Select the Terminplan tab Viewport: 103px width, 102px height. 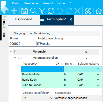pos(56,19)
